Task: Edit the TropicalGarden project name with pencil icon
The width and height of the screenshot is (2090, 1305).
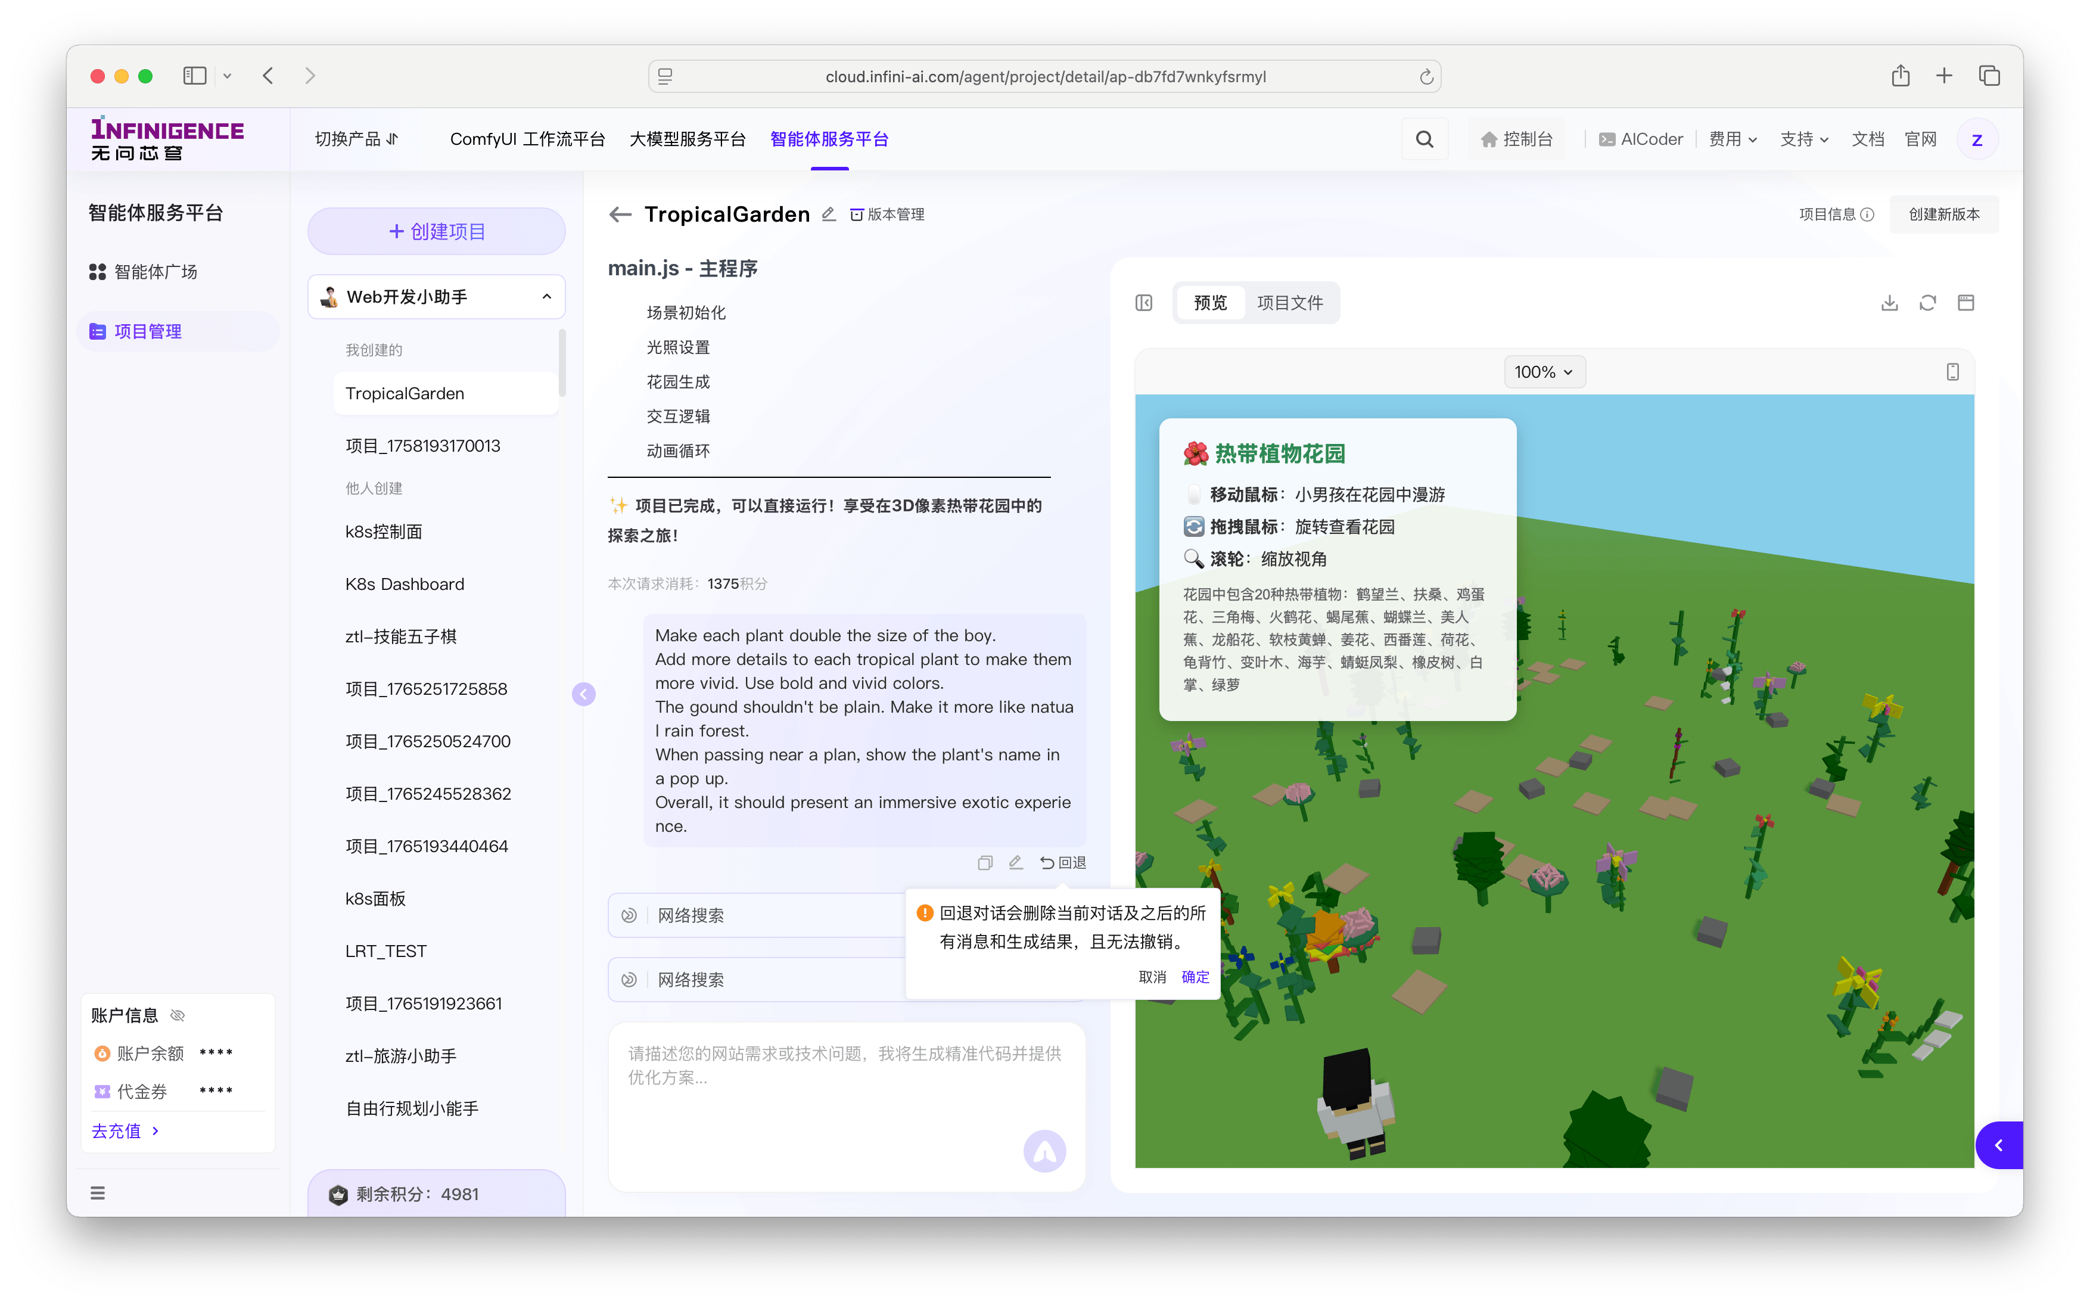Action: tap(828, 214)
